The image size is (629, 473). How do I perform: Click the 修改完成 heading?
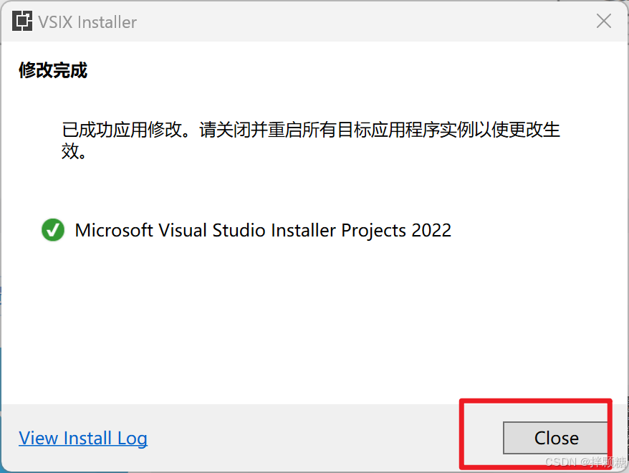[x=52, y=70]
